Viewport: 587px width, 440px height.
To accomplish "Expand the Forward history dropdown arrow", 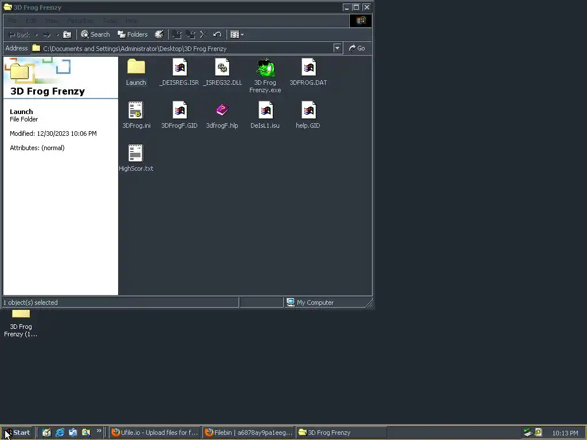I will (x=57, y=35).
